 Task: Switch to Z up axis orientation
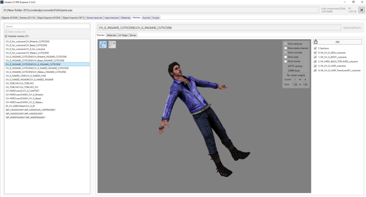point(103,44)
